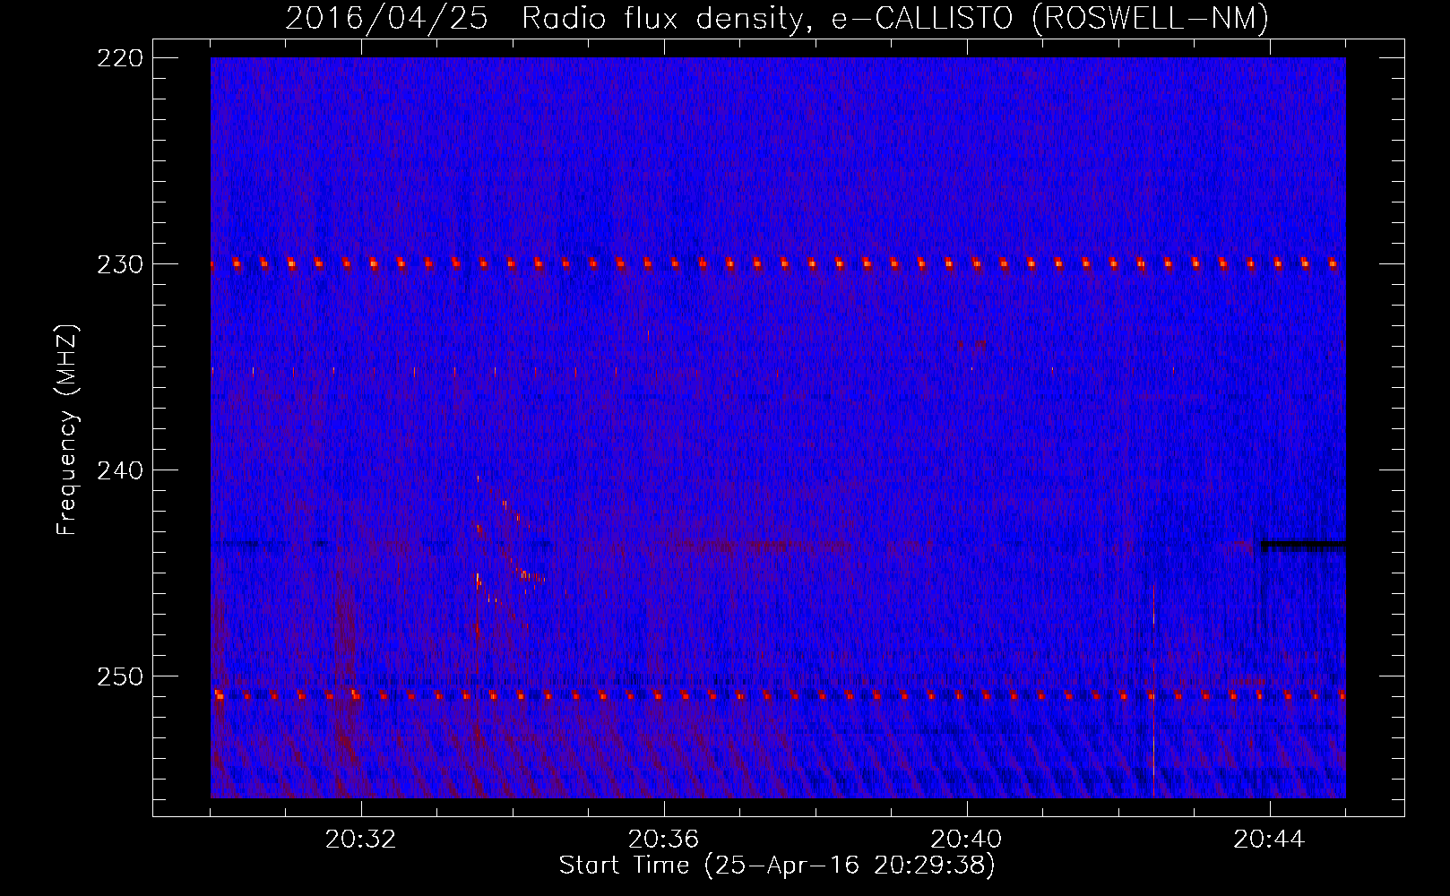Click the Frequency (MHZ) axis title
Screen dimensions: 1450x896
pos(67,429)
